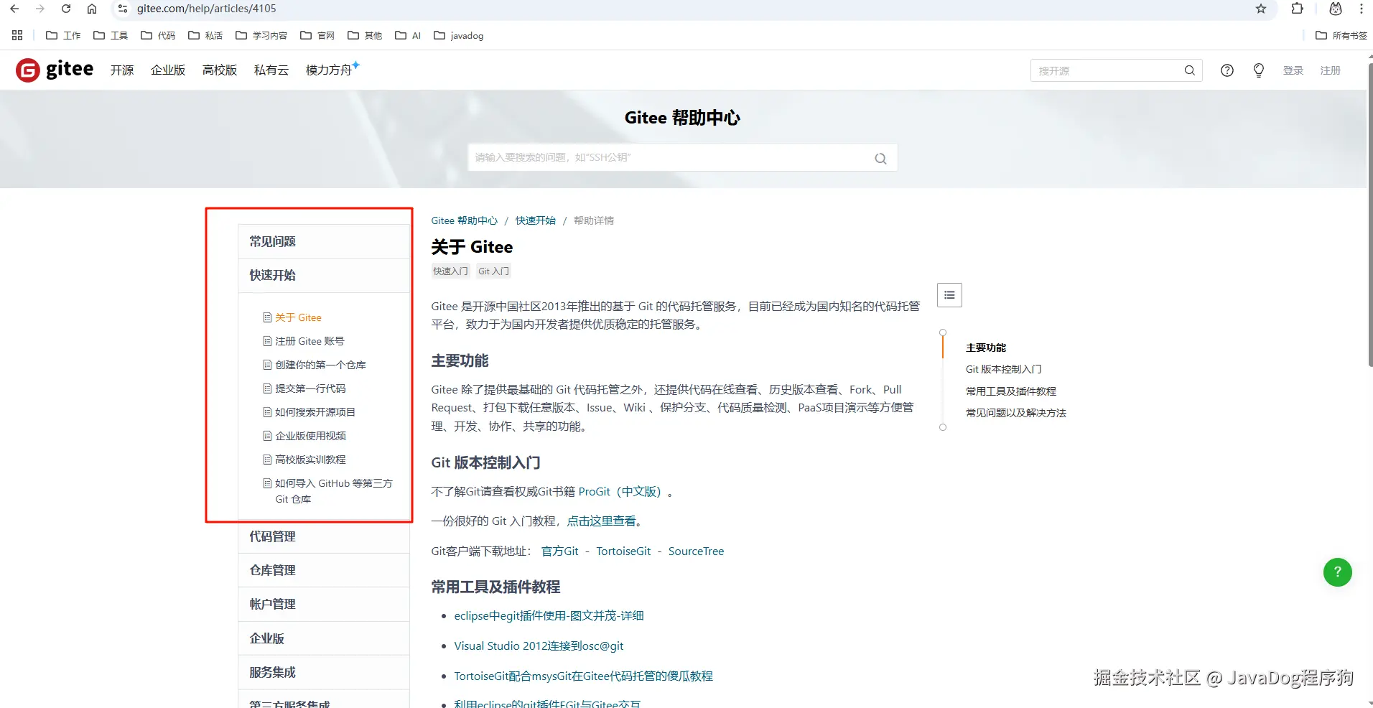Click the 登录 link
Image resolution: width=1373 pixels, height=708 pixels.
point(1293,70)
